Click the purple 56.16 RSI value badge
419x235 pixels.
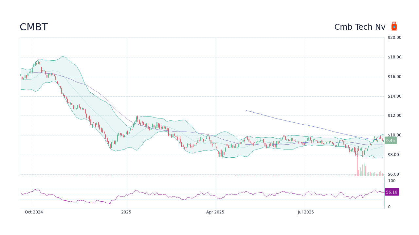392,192
